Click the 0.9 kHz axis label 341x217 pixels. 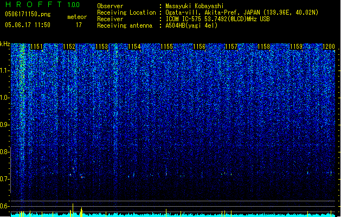5,125
